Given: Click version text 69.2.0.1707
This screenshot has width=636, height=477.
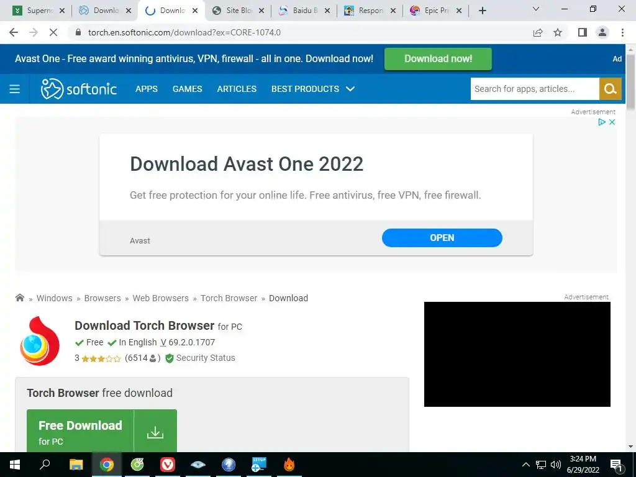Looking at the screenshot, I should tap(191, 342).
